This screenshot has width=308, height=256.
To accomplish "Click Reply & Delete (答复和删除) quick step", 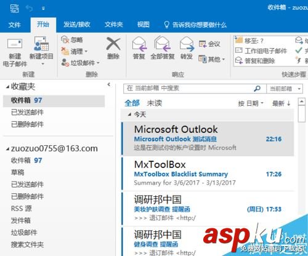I will click(255, 61).
